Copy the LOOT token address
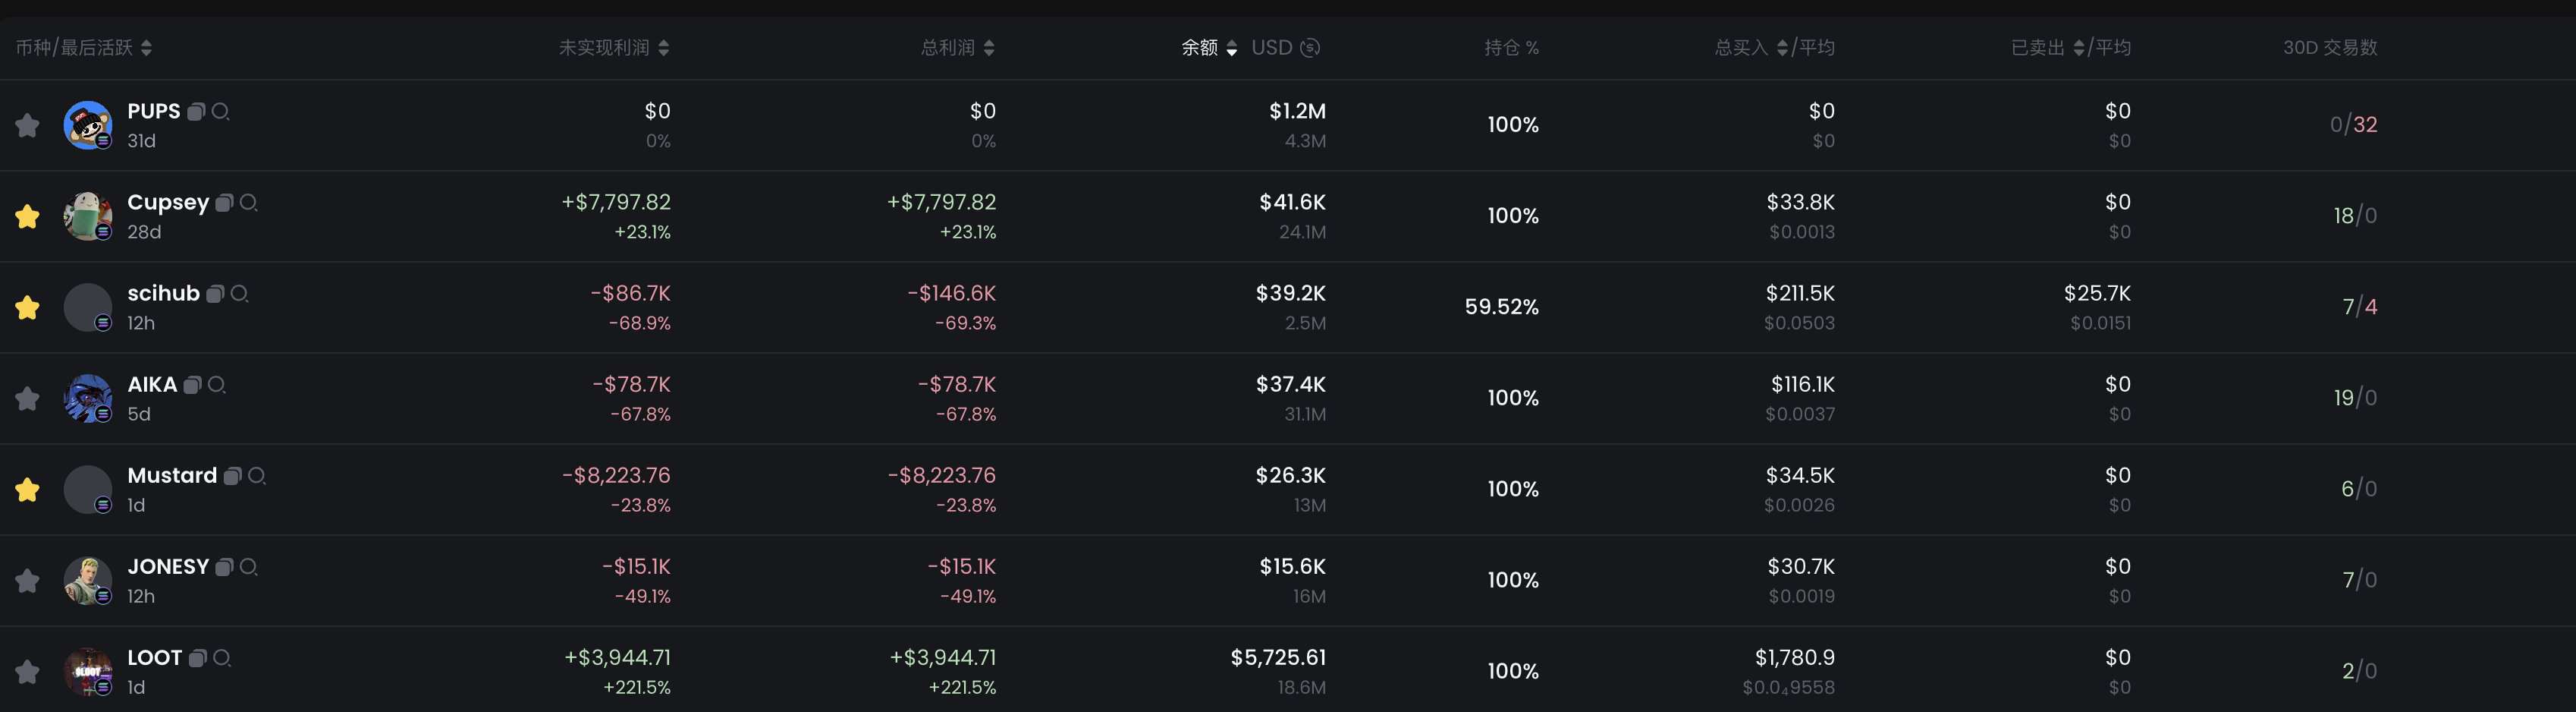This screenshot has width=2576, height=712. pyautogui.click(x=198, y=657)
